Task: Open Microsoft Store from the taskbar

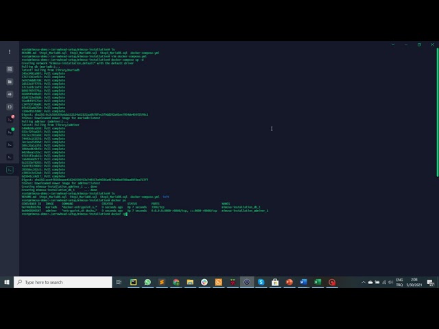Action: (275, 282)
